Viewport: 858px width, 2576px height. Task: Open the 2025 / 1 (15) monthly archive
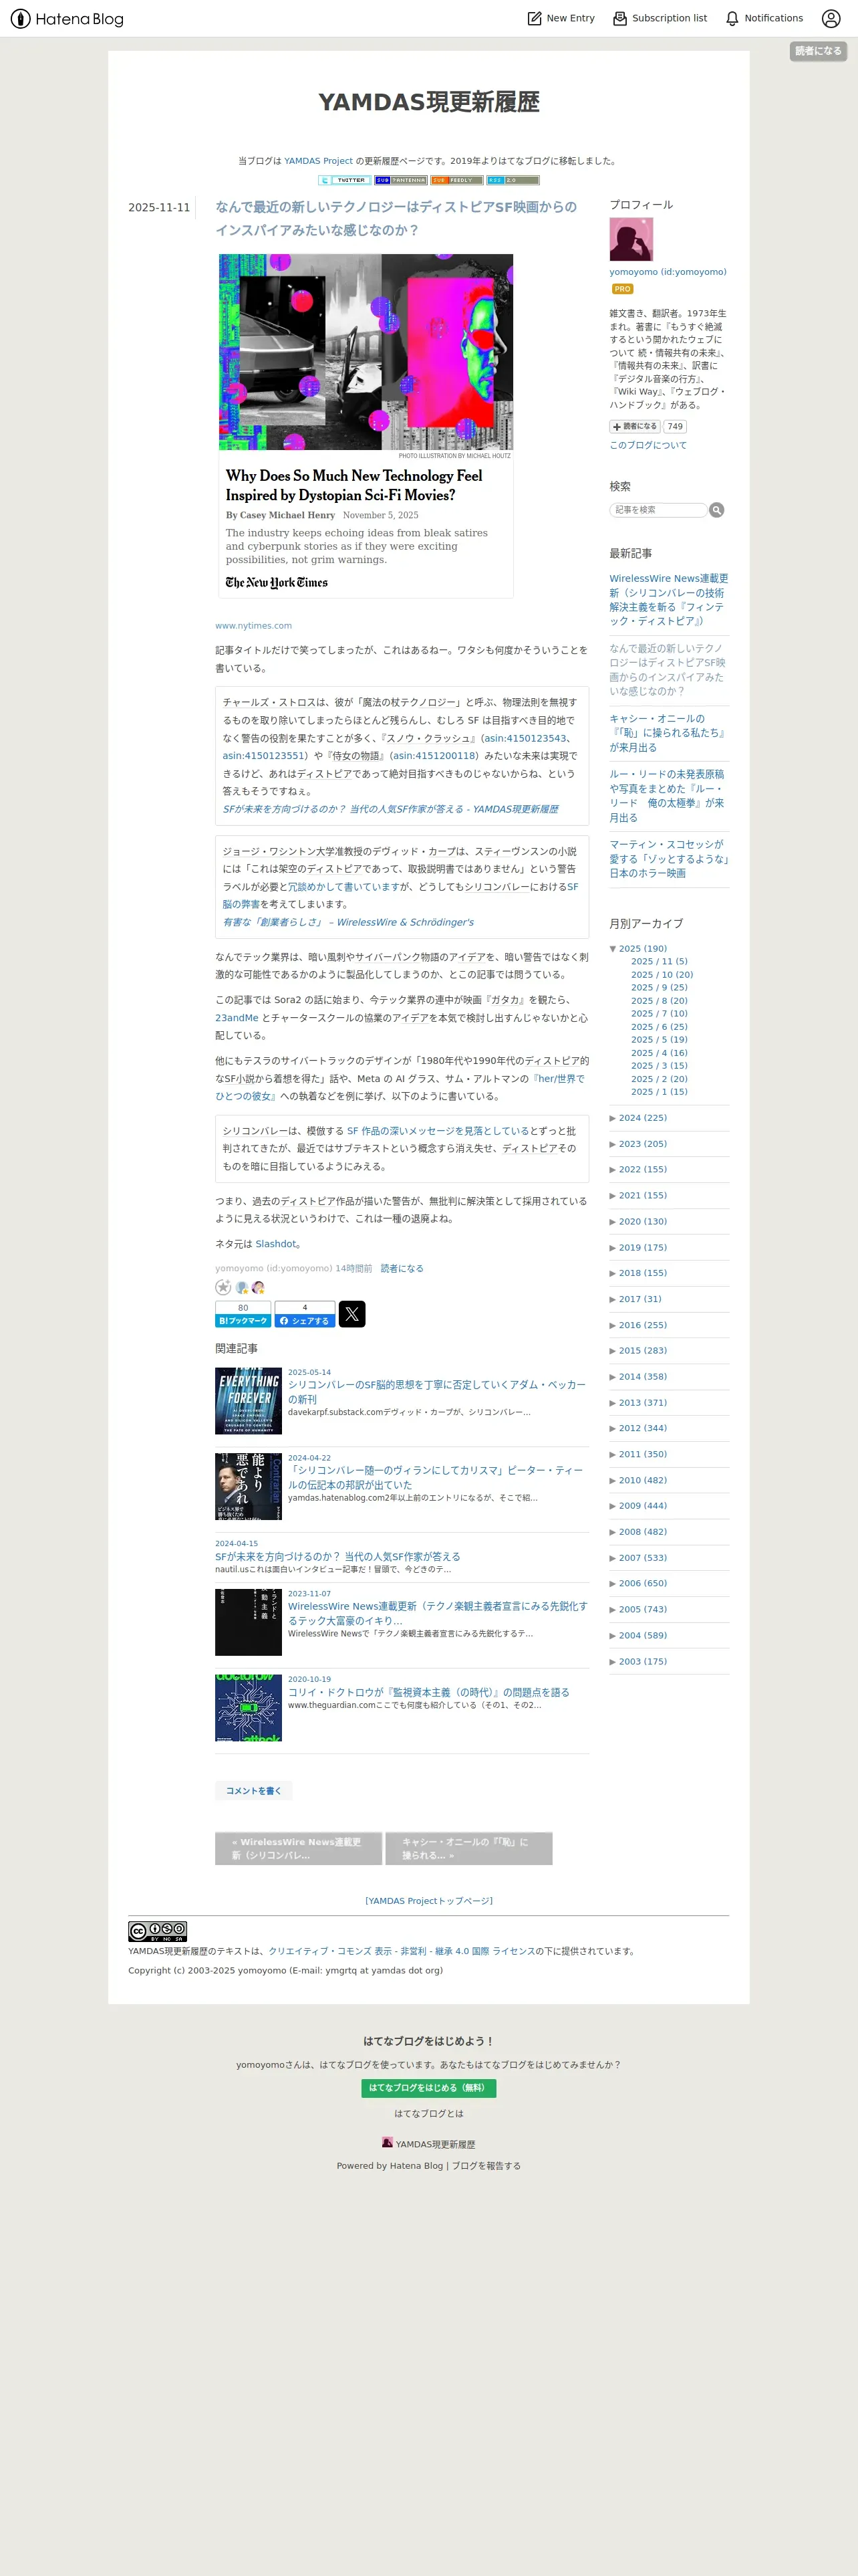pyautogui.click(x=660, y=1092)
